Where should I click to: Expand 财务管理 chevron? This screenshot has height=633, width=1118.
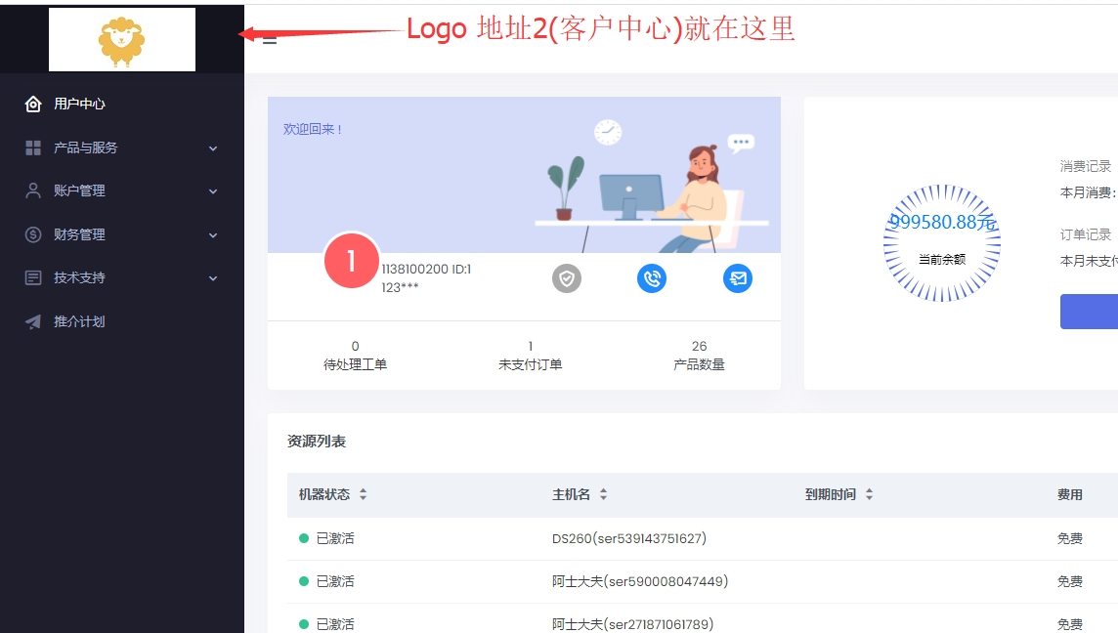pos(212,235)
